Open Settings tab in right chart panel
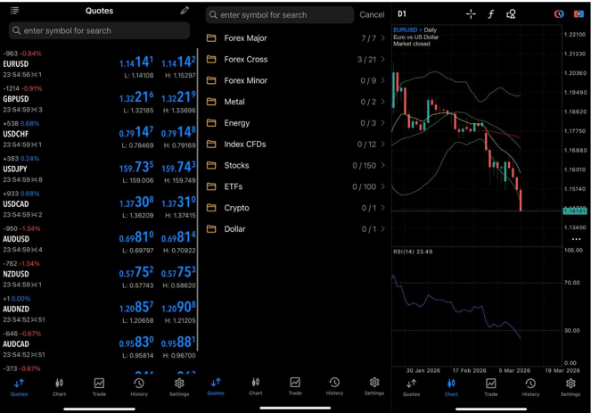The width and height of the screenshot is (591, 413). pos(570,387)
